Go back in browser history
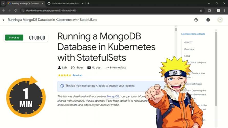The image size is (228, 128). (4, 10)
